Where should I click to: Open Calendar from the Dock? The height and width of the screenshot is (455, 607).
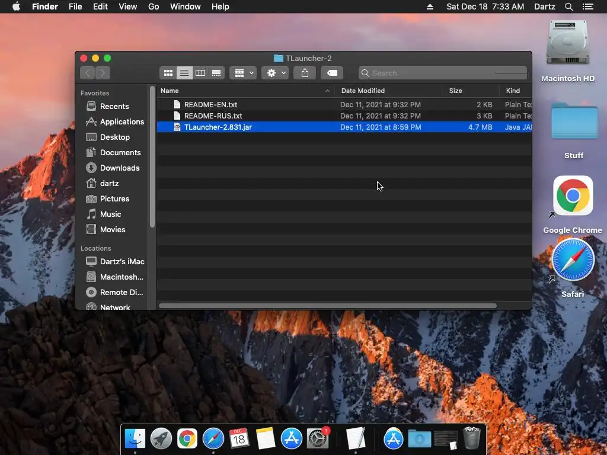(x=239, y=438)
